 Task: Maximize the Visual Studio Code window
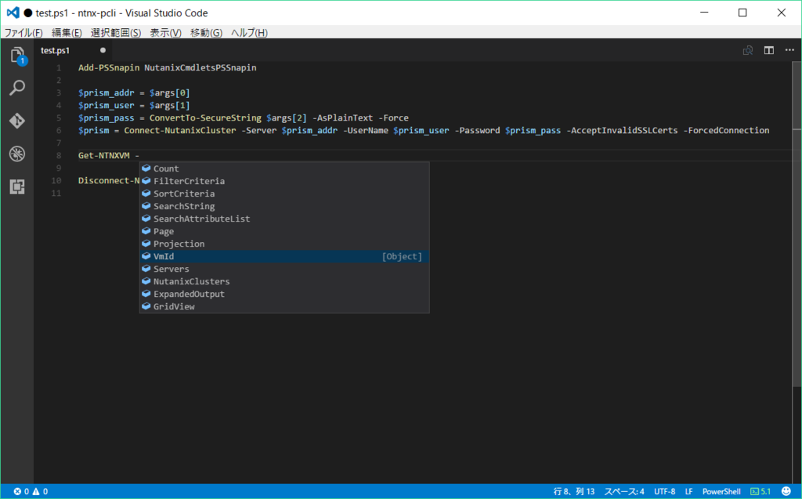742,13
